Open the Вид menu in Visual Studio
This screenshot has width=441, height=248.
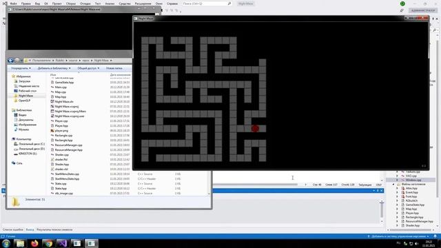pos(37,3)
